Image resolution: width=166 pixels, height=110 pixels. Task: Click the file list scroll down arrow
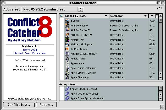click(x=161, y=78)
